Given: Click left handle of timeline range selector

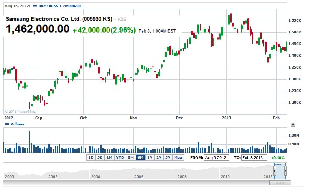Looking at the screenshot, I should pyautogui.click(x=274, y=170).
